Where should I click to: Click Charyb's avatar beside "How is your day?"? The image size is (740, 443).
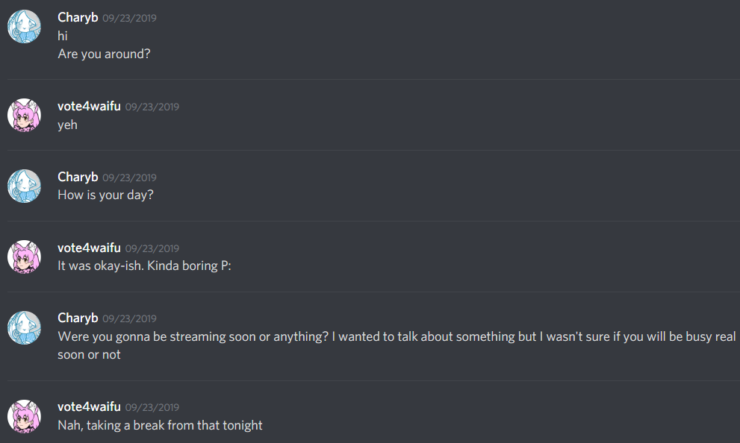[x=24, y=186]
